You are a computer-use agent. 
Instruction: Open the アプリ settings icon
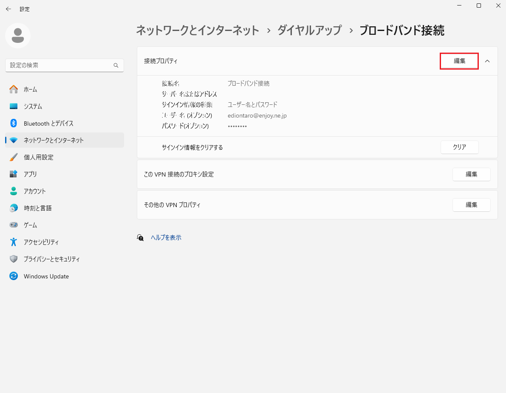(x=14, y=174)
